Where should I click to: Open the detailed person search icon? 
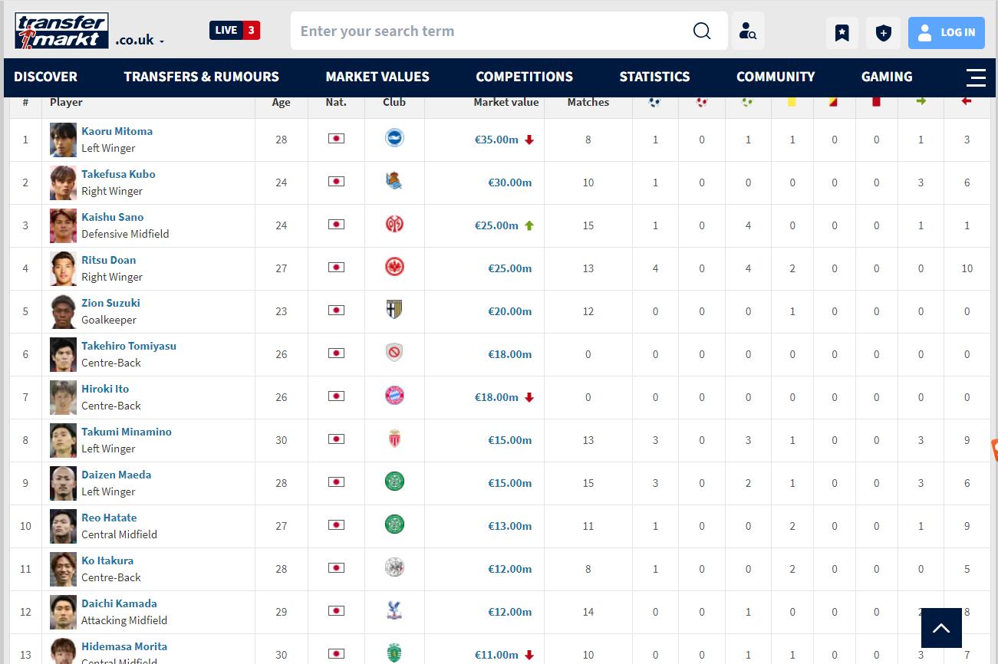pyautogui.click(x=748, y=31)
